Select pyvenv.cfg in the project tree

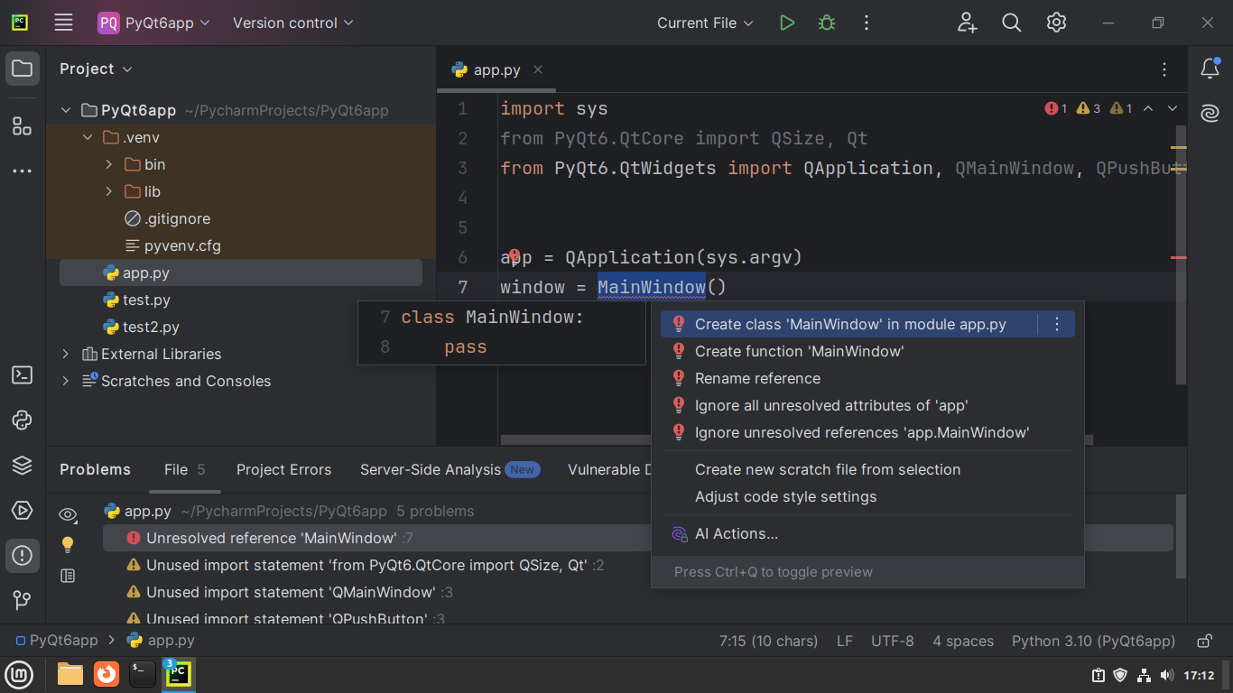point(182,245)
